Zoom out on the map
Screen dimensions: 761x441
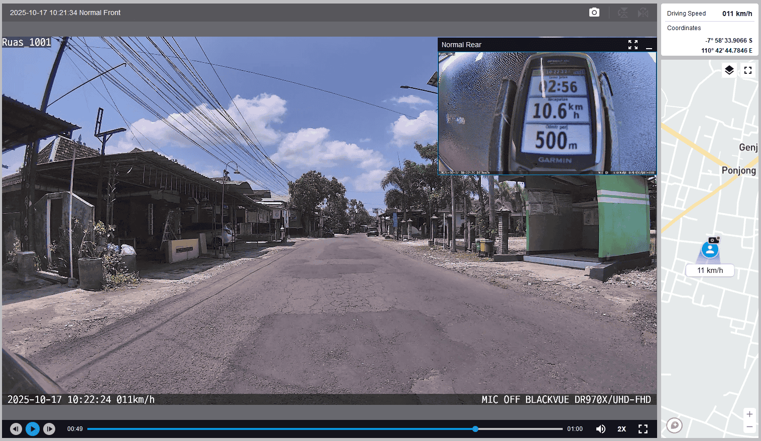click(749, 427)
